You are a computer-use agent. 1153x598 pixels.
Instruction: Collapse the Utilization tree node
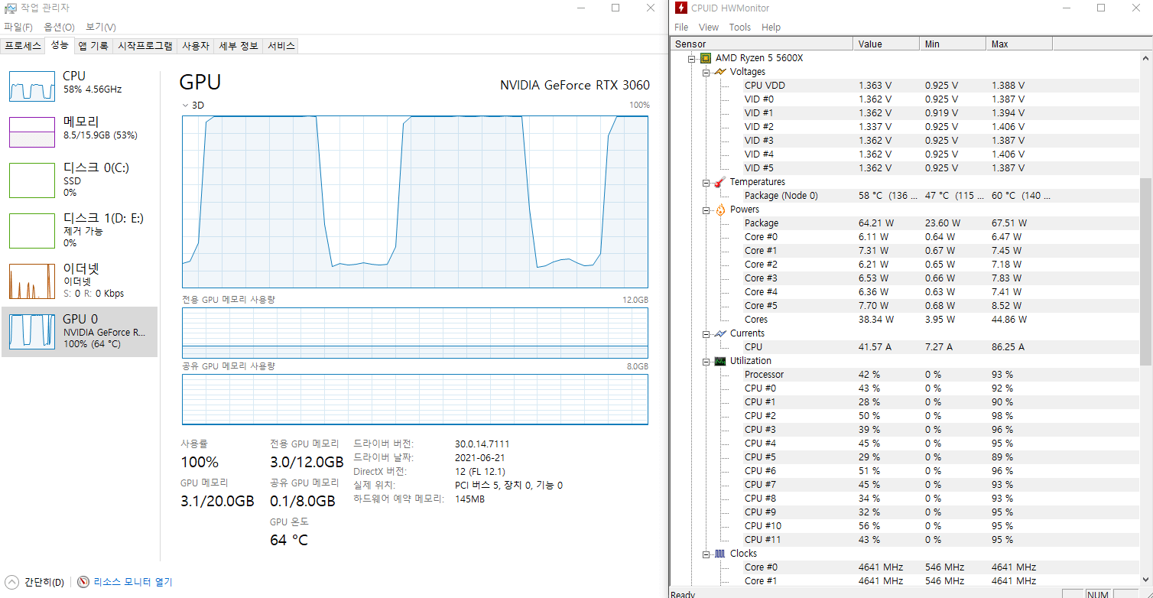tap(706, 361)
